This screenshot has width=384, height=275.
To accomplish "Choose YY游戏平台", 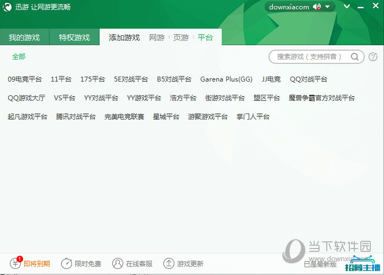I will coord(144,98).
